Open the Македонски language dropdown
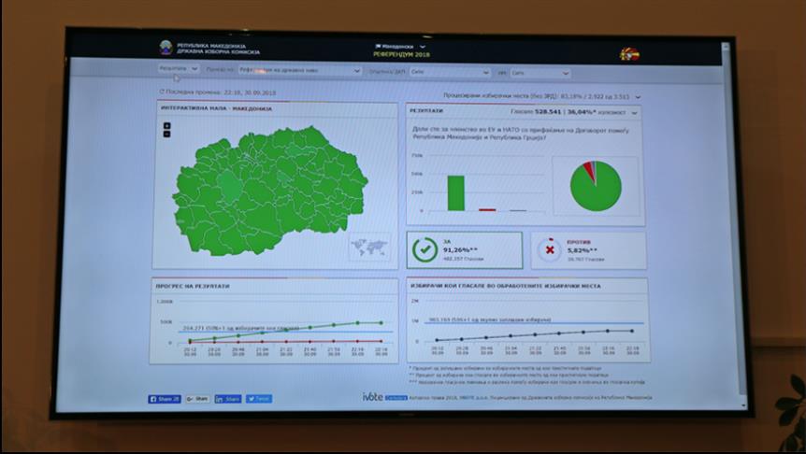806x454 pixels. (400, 46)
